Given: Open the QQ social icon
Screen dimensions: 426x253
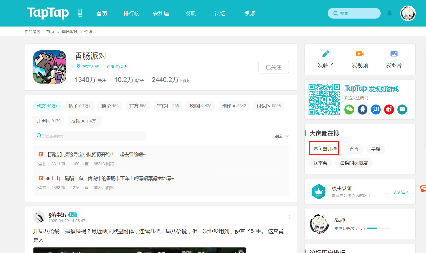Looking at the screenshot, I should pos(362,109).
